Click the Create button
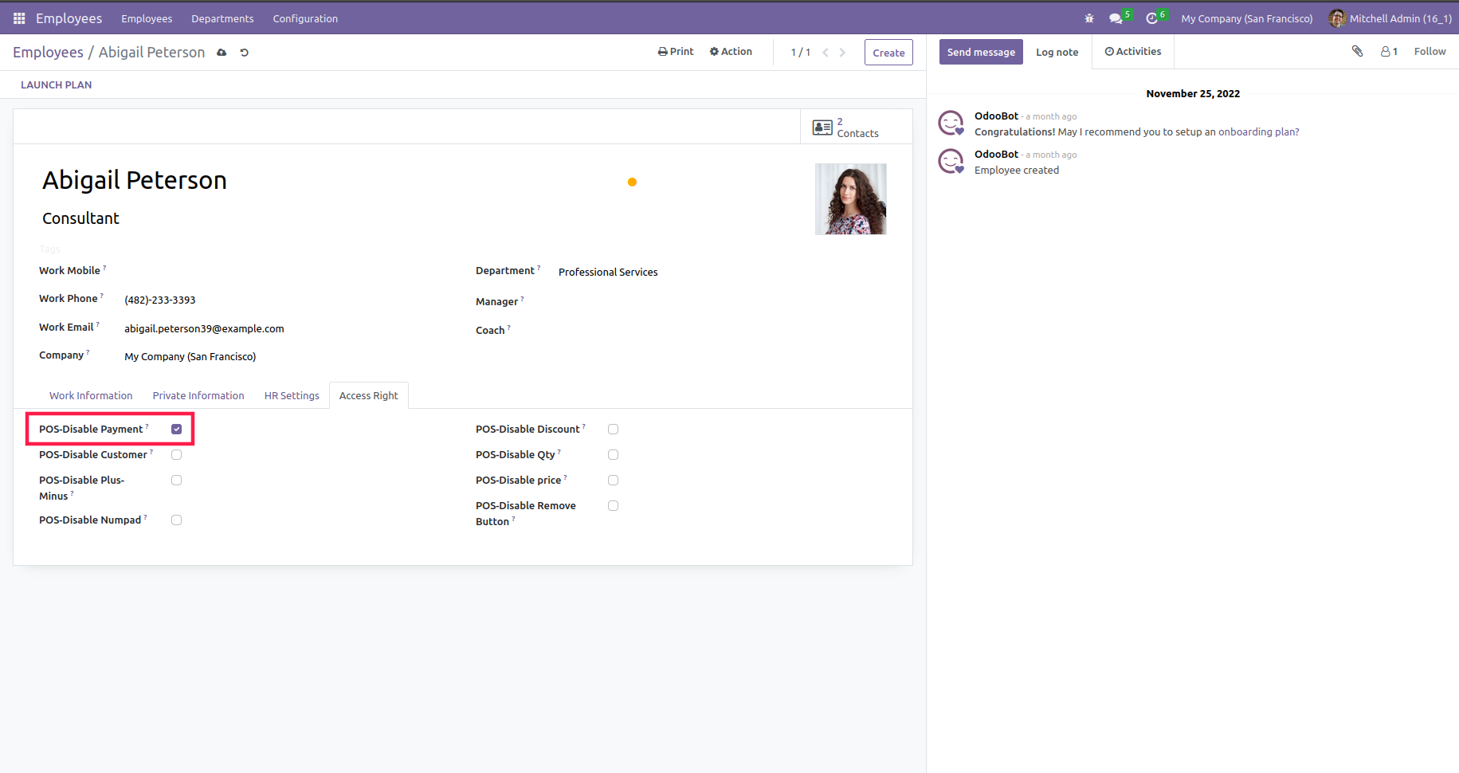 [x=888, y=53]
